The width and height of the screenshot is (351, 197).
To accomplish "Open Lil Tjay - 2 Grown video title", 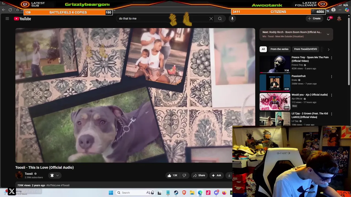I will [x=310, y=115].
